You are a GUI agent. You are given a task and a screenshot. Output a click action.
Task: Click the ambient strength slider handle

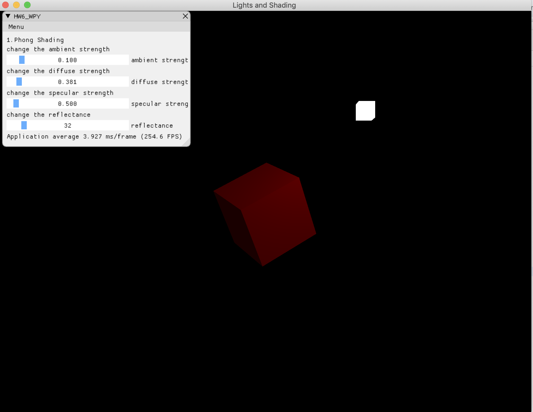(x=22, y=60)
